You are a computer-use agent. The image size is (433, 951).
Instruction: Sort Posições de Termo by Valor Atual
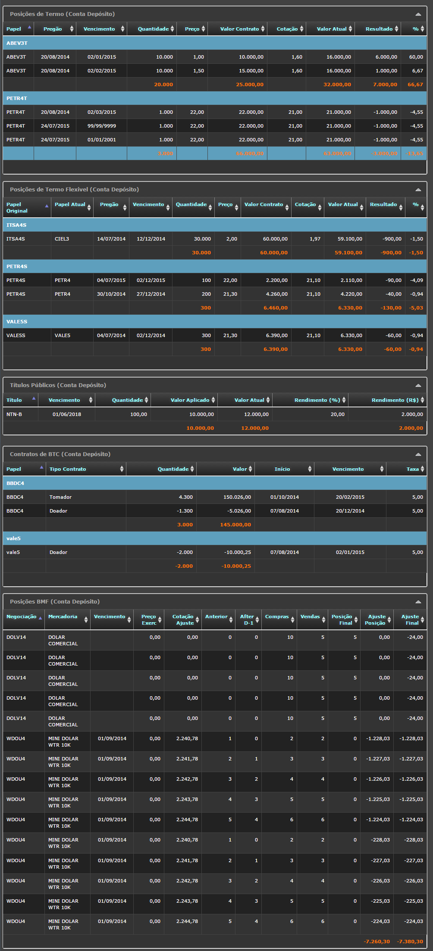pyautogui.click(x=330, y=29)
